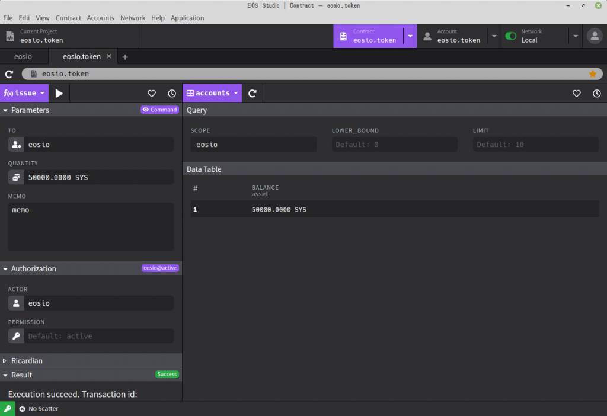Image resolution: width=607 pixels, height=416 pixels.
Task: Refresh the accounts table data
Action: coord(253,93)
